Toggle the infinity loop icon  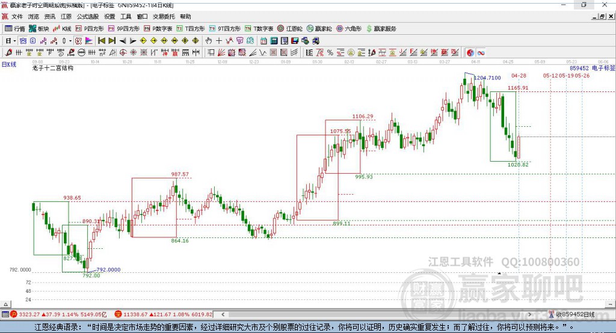pos(481,53)
